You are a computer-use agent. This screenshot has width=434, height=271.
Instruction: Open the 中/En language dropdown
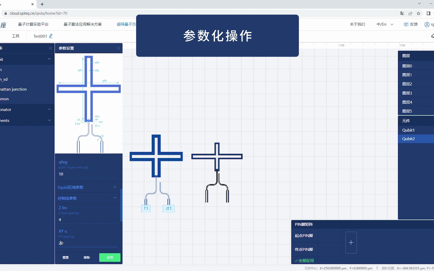pyautogui.click(x=384, y=24)
